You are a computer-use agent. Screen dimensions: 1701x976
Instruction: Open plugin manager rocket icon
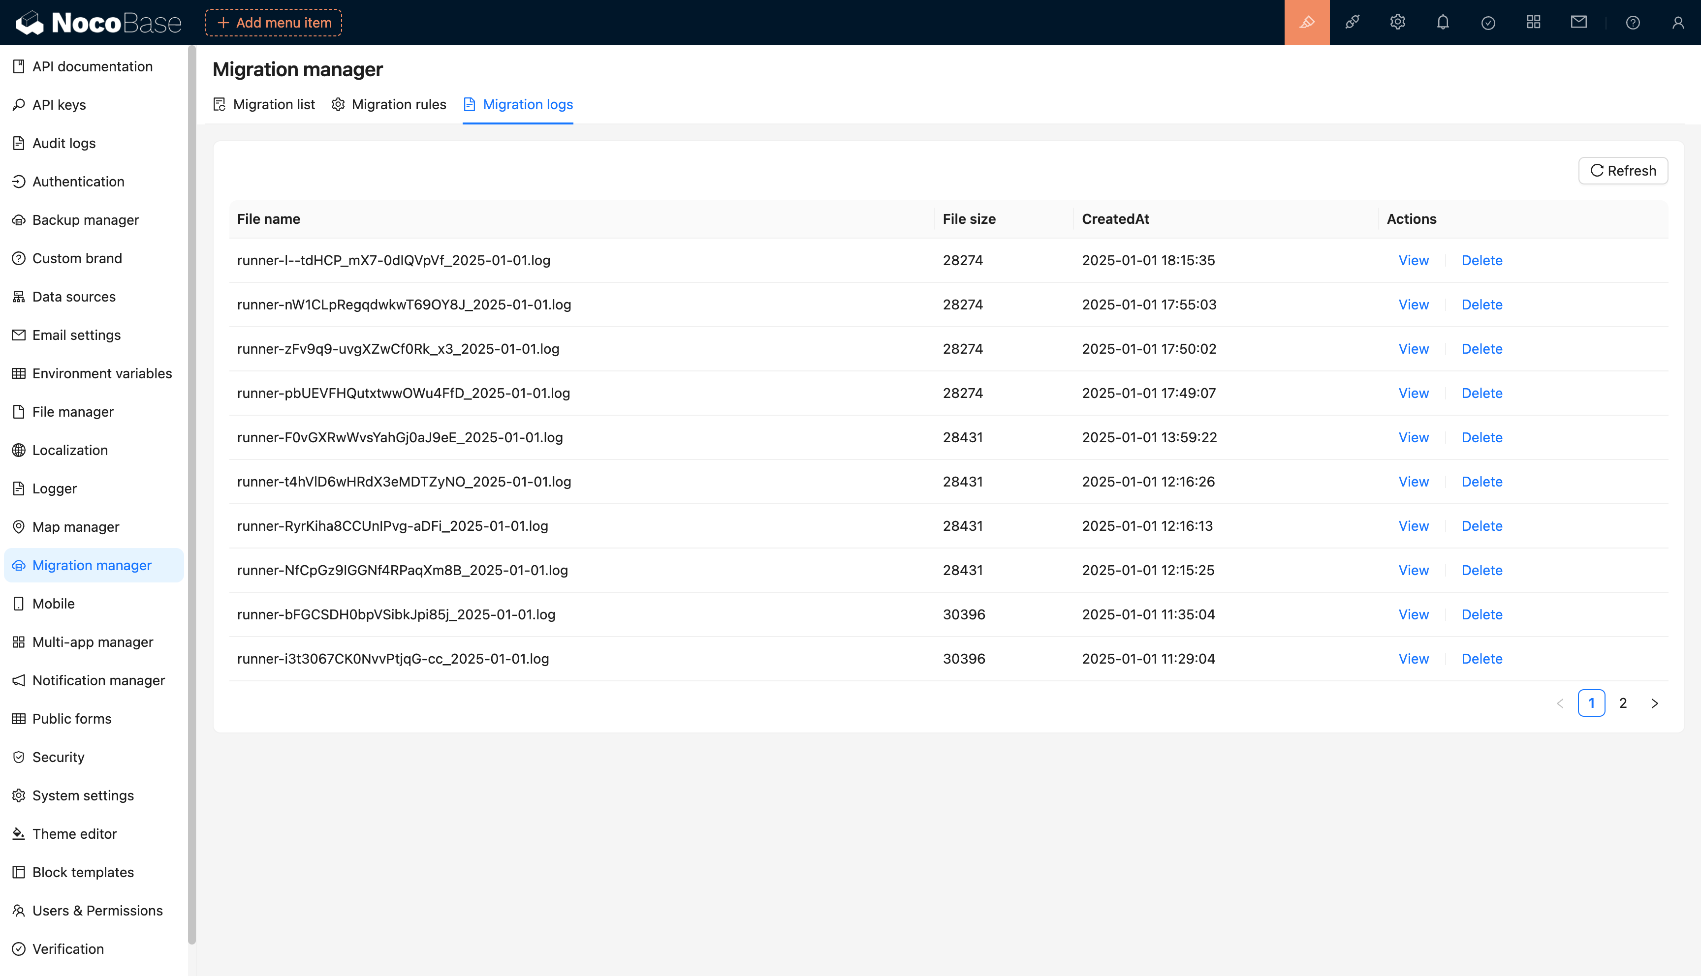(x=1352, y=23)
